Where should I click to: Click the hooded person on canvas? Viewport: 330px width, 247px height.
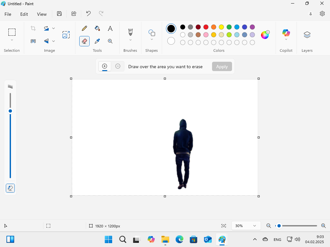[183, 154]
